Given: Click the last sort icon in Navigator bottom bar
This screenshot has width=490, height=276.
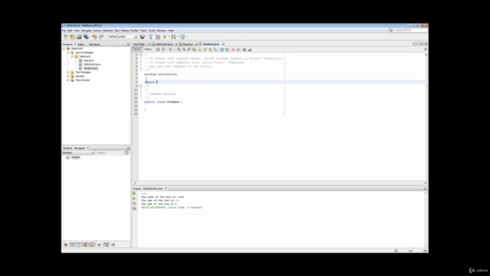Looking at the screenshot, I should (x=113, y=245).
